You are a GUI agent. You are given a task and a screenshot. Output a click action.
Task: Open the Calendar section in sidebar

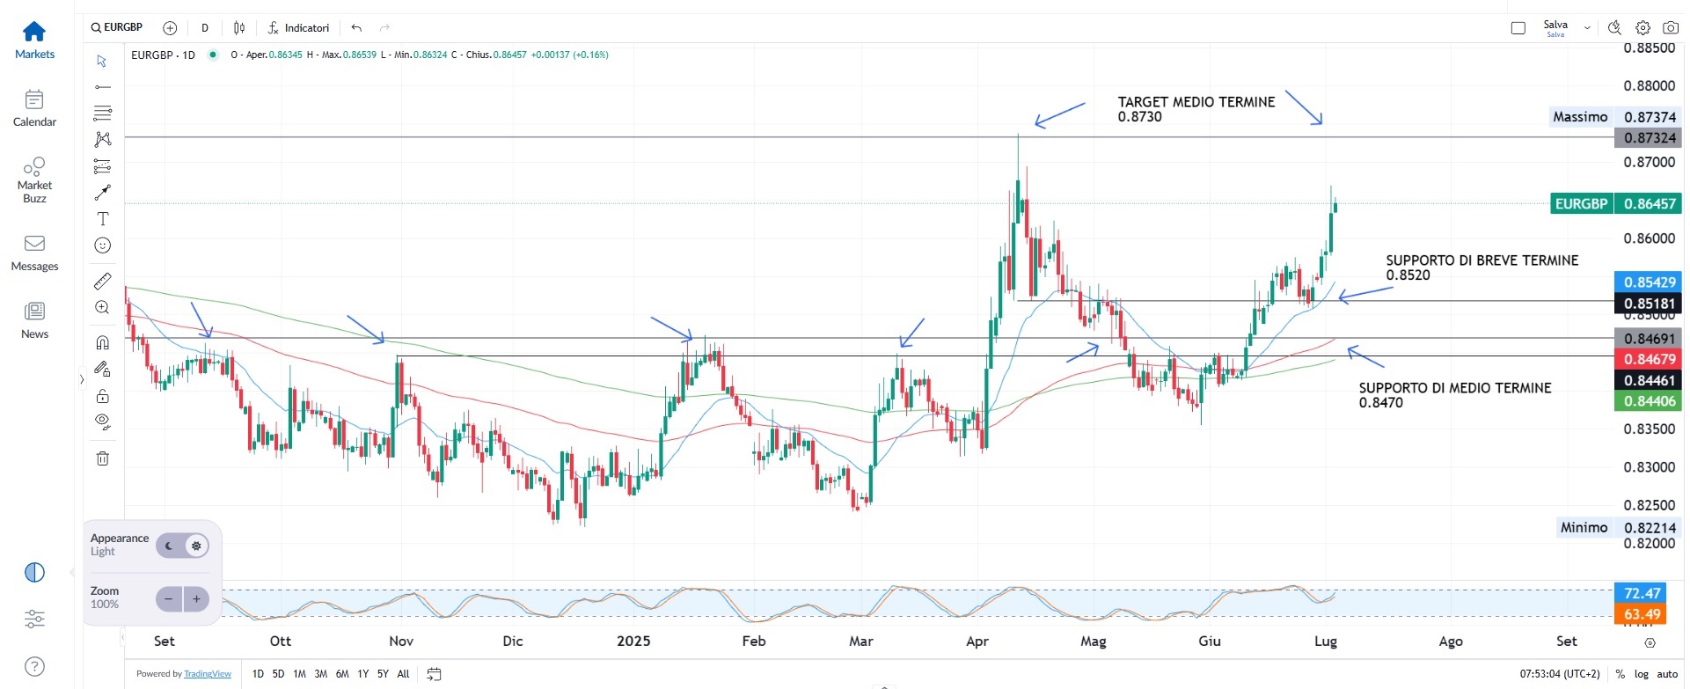(x=34, y=108)
